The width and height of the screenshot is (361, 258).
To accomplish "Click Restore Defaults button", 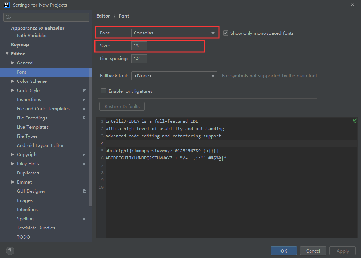I will [x=122, y=107].
